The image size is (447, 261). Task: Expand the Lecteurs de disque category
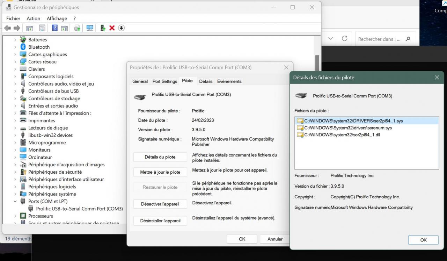coord(15,128)
